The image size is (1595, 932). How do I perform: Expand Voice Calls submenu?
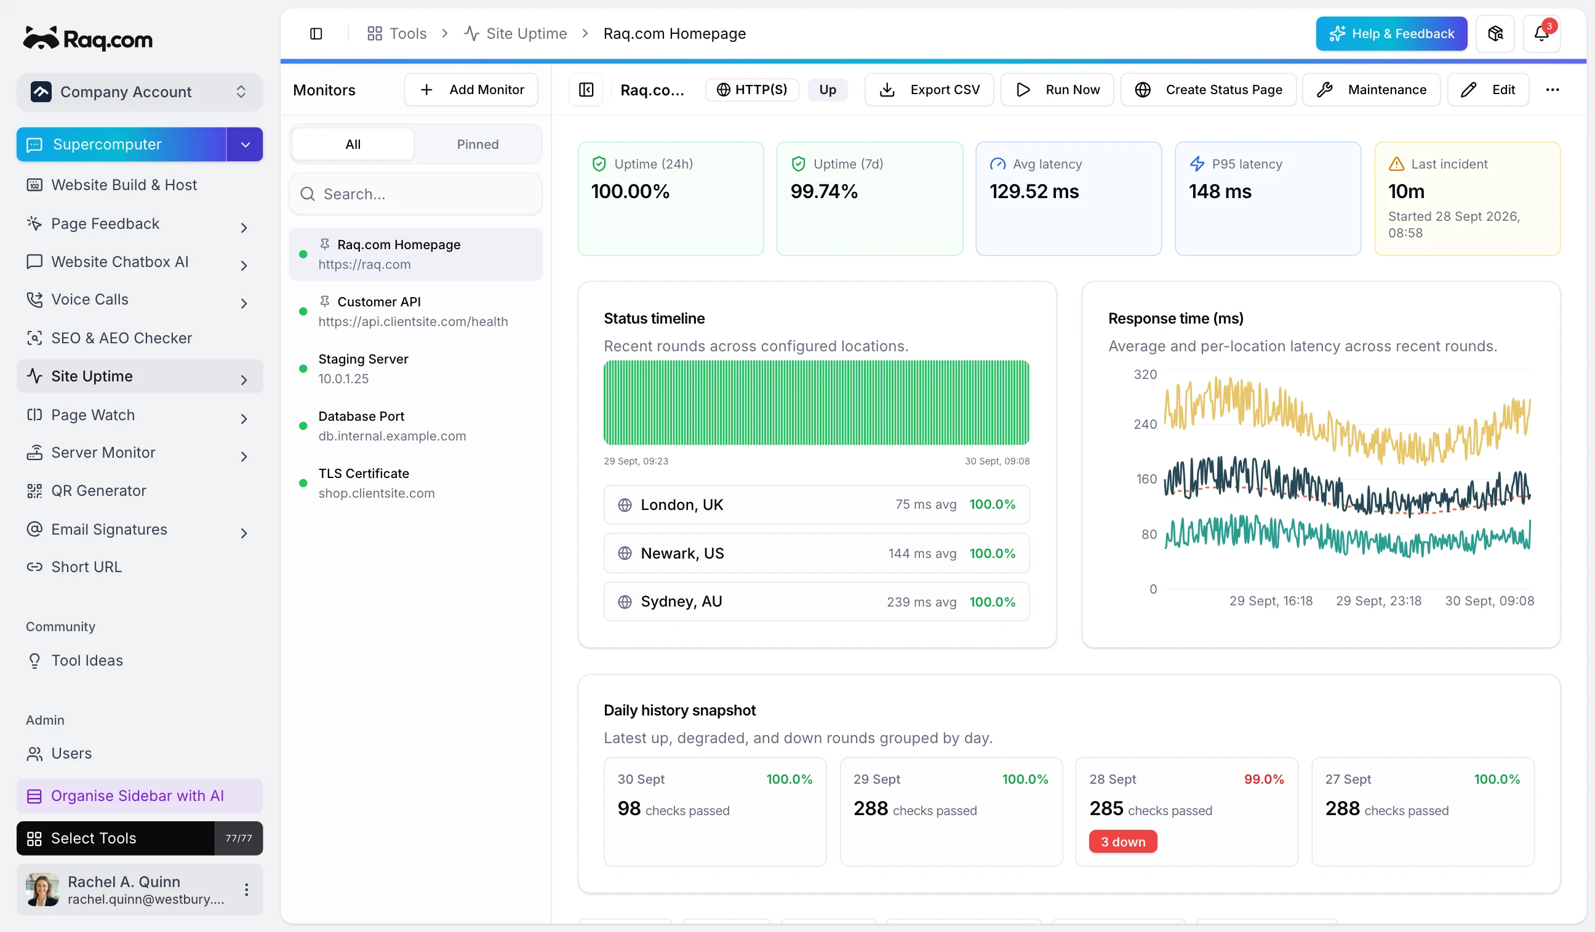[244, 303]
